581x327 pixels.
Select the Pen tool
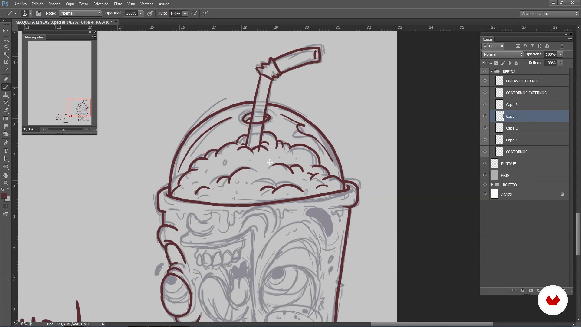6,143
